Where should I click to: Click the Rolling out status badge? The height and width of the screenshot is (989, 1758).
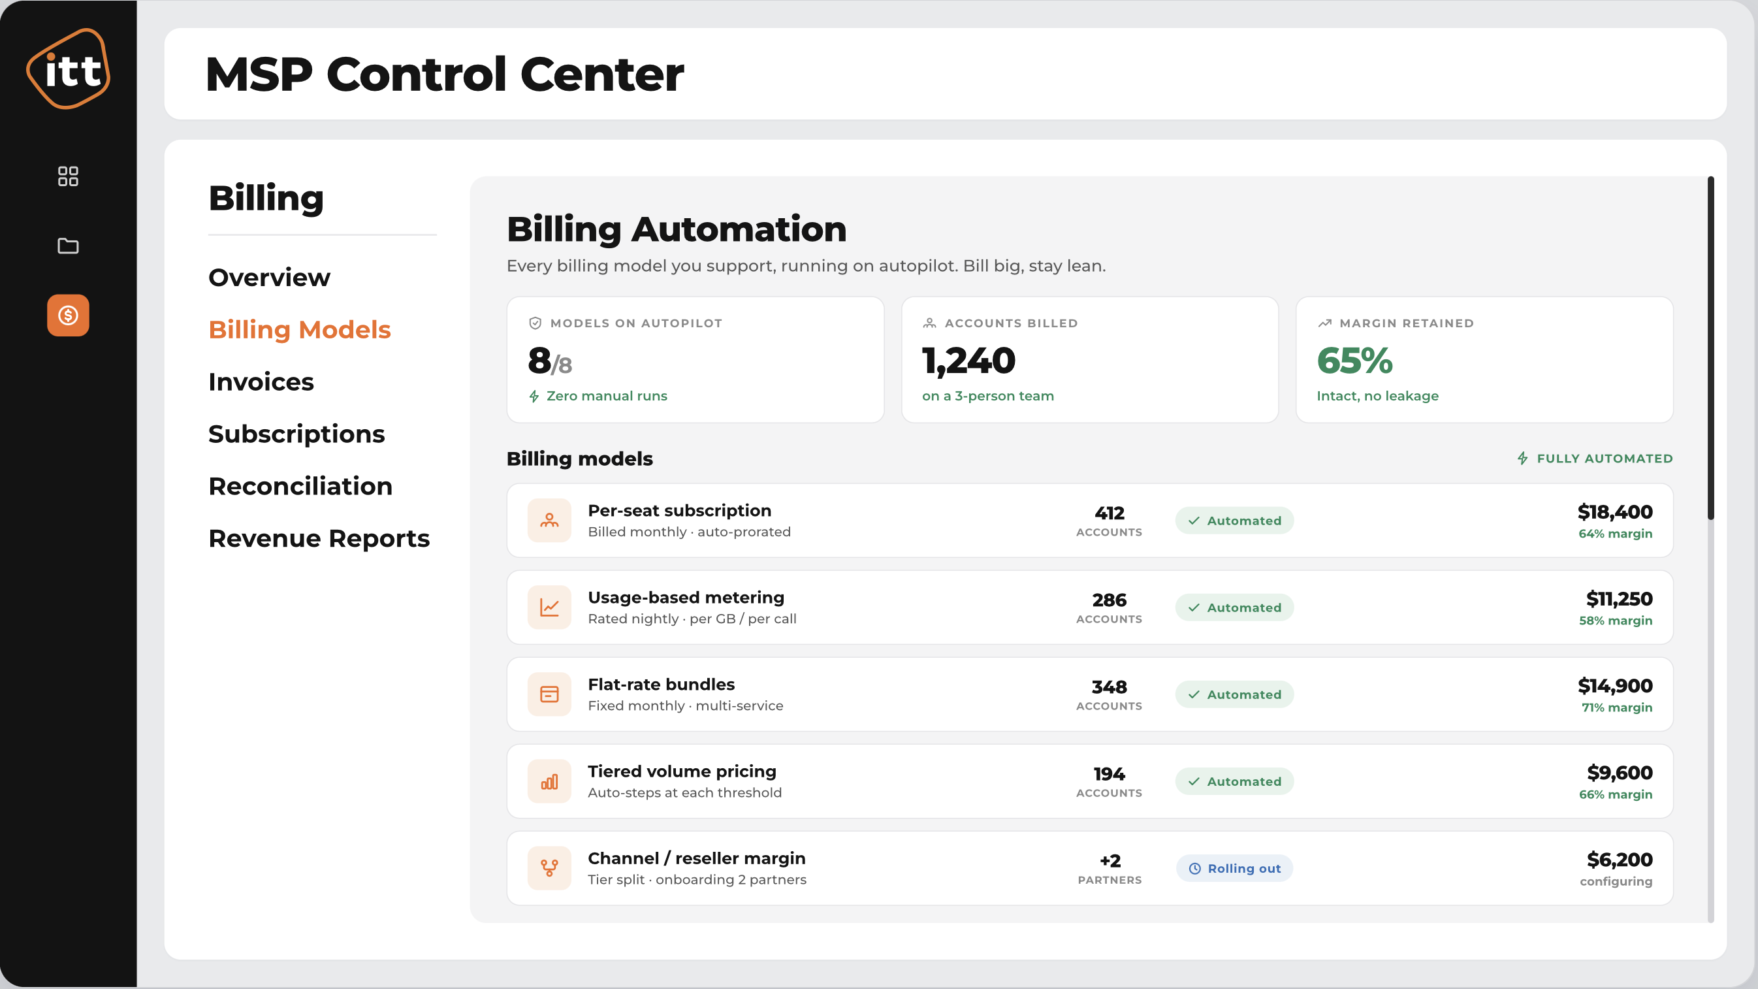point(1234,868)
